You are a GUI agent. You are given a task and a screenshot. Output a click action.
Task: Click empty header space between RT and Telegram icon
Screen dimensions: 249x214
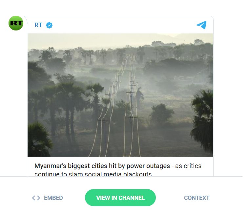pyautogui.click(x=125, y=25)
